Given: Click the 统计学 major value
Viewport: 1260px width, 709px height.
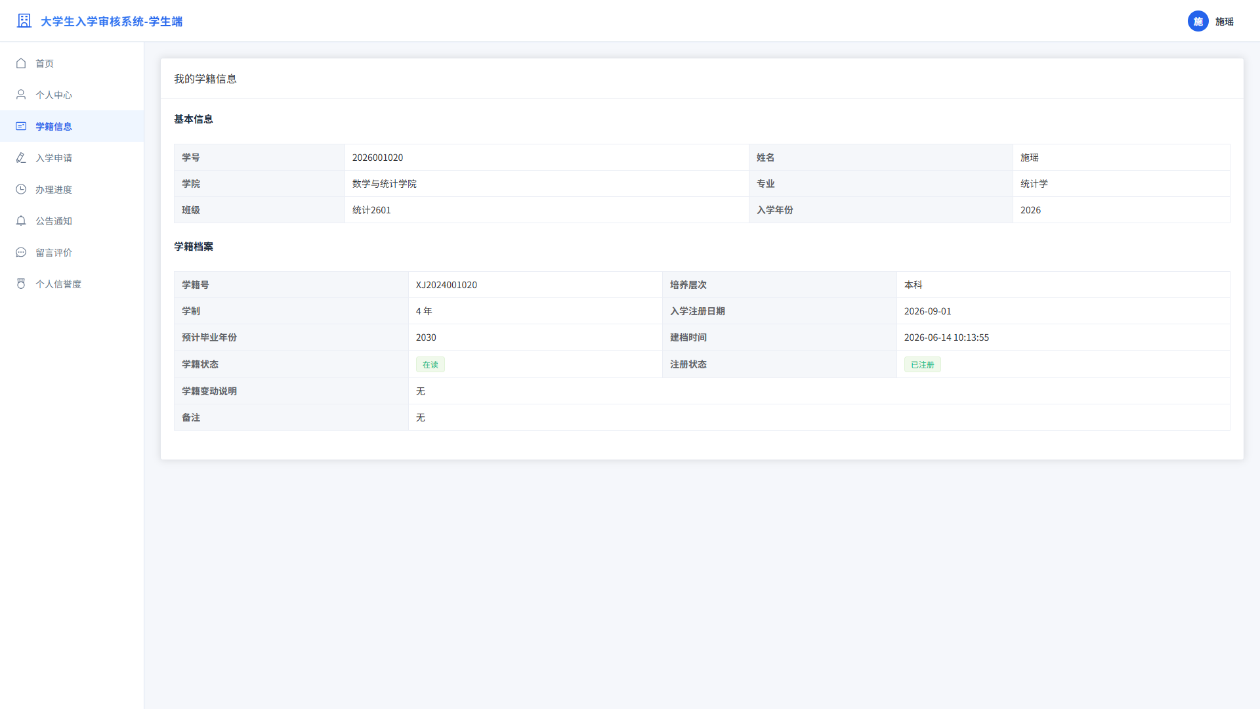Looking at the screenshot, I should click(x=1034, y=184).
